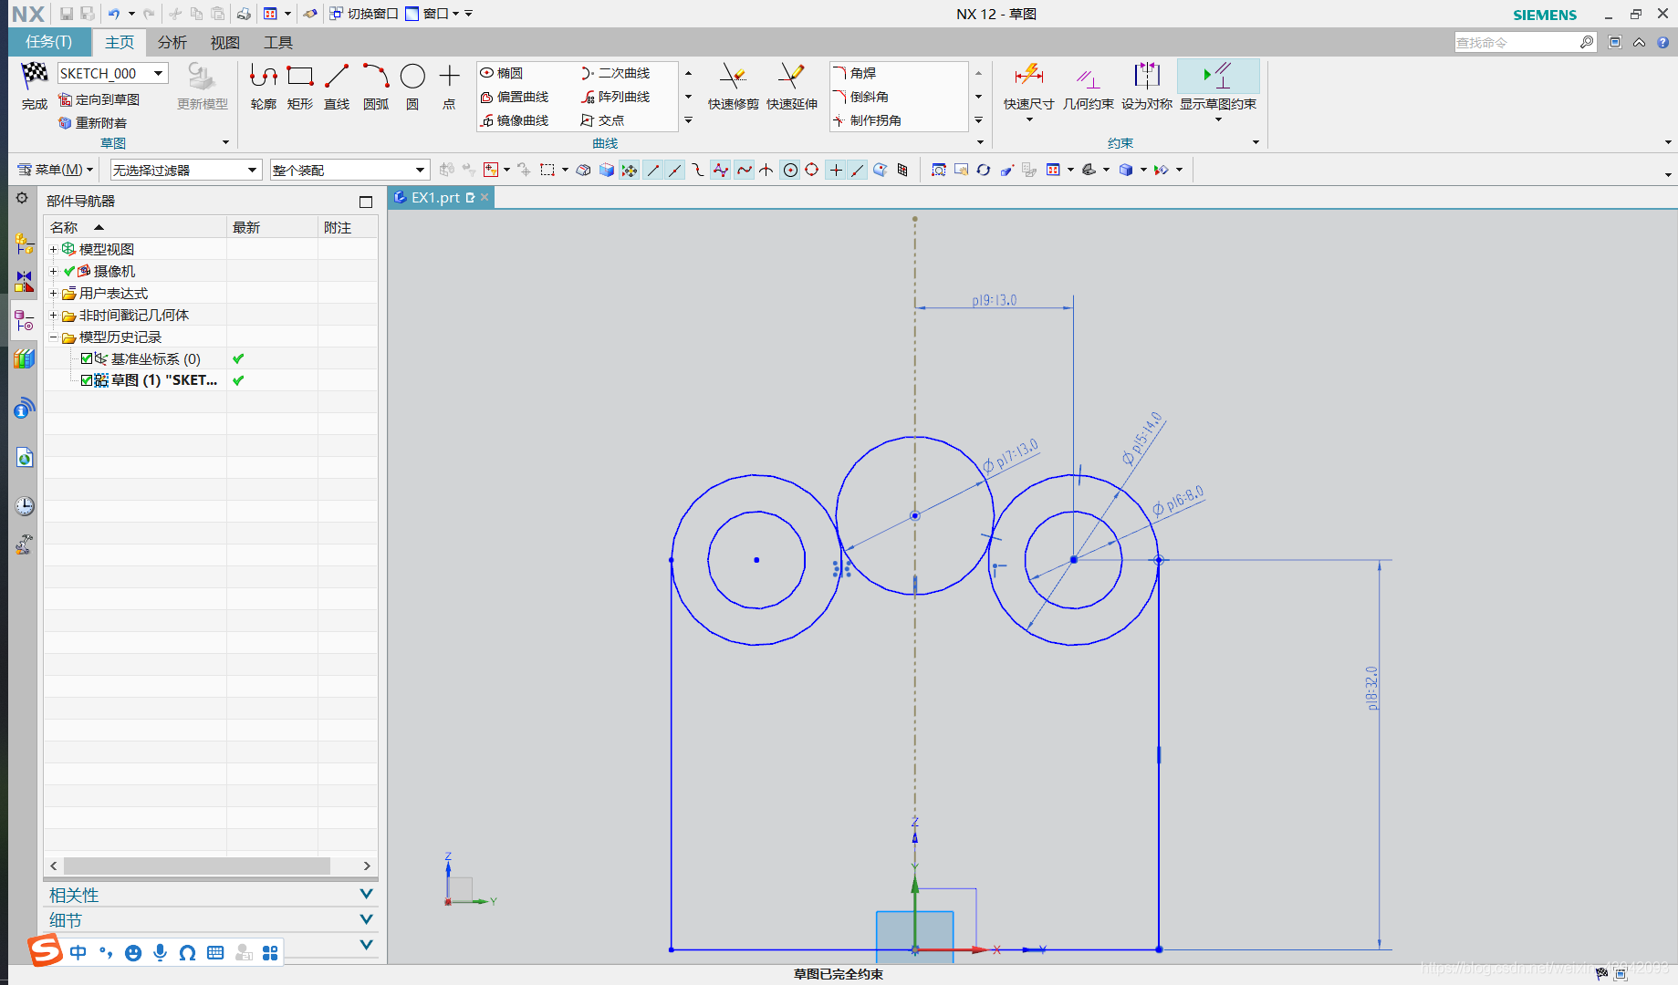Choose Intersection Point (交点)
Image resolution: width=1678 pixels, height=985 pixels.
point(602,120)
